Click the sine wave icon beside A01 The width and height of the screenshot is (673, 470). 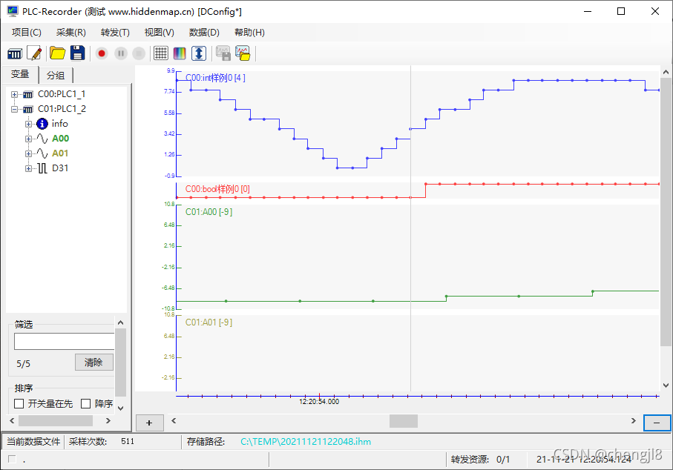42,153
